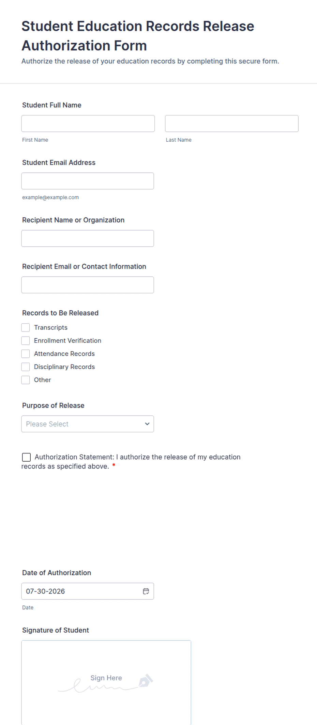This screenshot has height=725, width=317.
Task: Click the Student Email Address field
Action: point(88,181)
